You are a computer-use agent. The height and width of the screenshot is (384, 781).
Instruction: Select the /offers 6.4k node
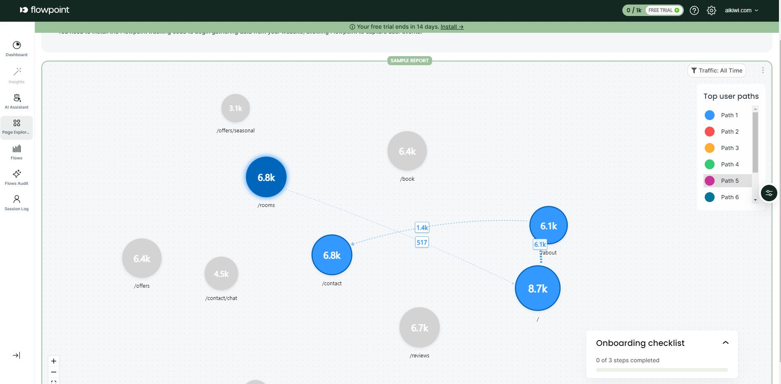[x=142, y=258]
